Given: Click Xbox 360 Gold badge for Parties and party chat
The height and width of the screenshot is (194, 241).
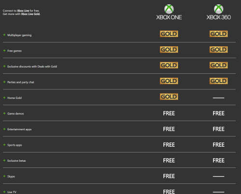Looking at the screenshot, I should coord(218,81).
